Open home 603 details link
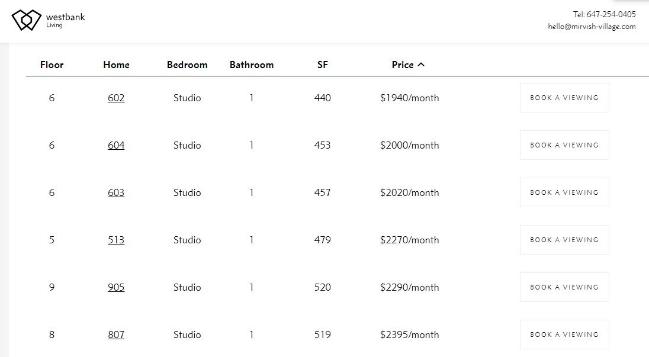This screenshot has width=649, height=357. click(x=116, y=192)
